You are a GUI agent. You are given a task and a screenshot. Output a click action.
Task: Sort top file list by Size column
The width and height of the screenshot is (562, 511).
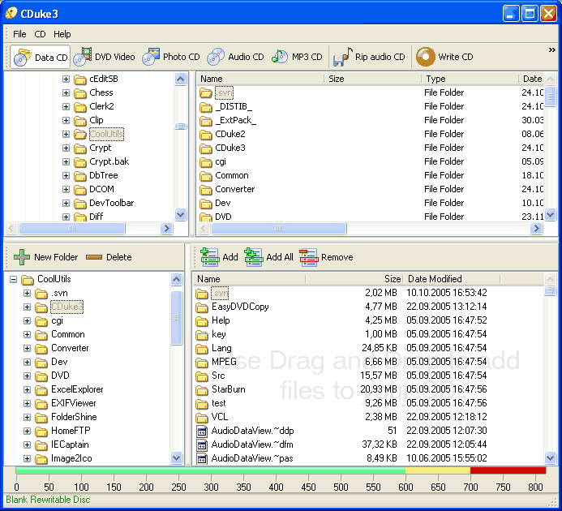pyautogui.click(x=373, y=79)
